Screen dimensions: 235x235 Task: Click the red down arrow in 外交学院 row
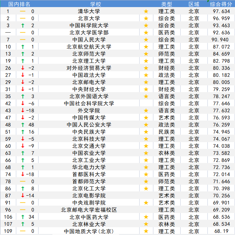(x=23, y=111)
